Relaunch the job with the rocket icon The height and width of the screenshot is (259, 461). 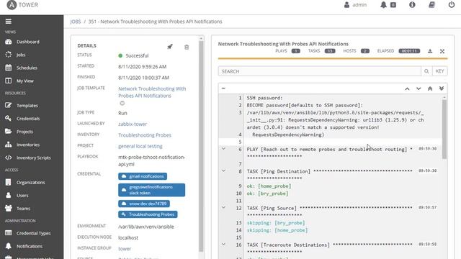pyautogui.click(x=170, y=47)
